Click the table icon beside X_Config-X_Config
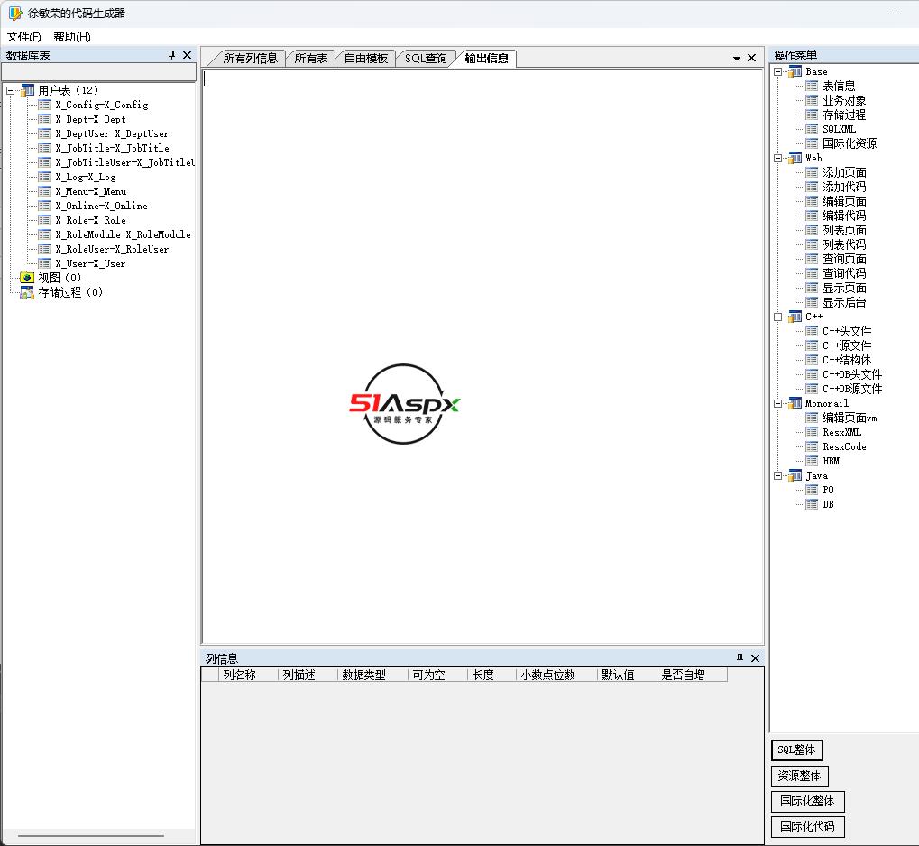 (x=44, y=105)
